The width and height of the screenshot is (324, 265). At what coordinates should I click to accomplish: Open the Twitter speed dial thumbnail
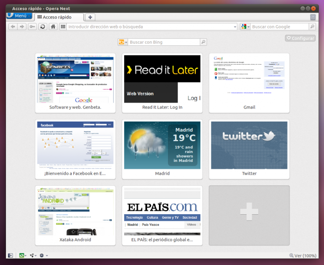tap(249, 145)
